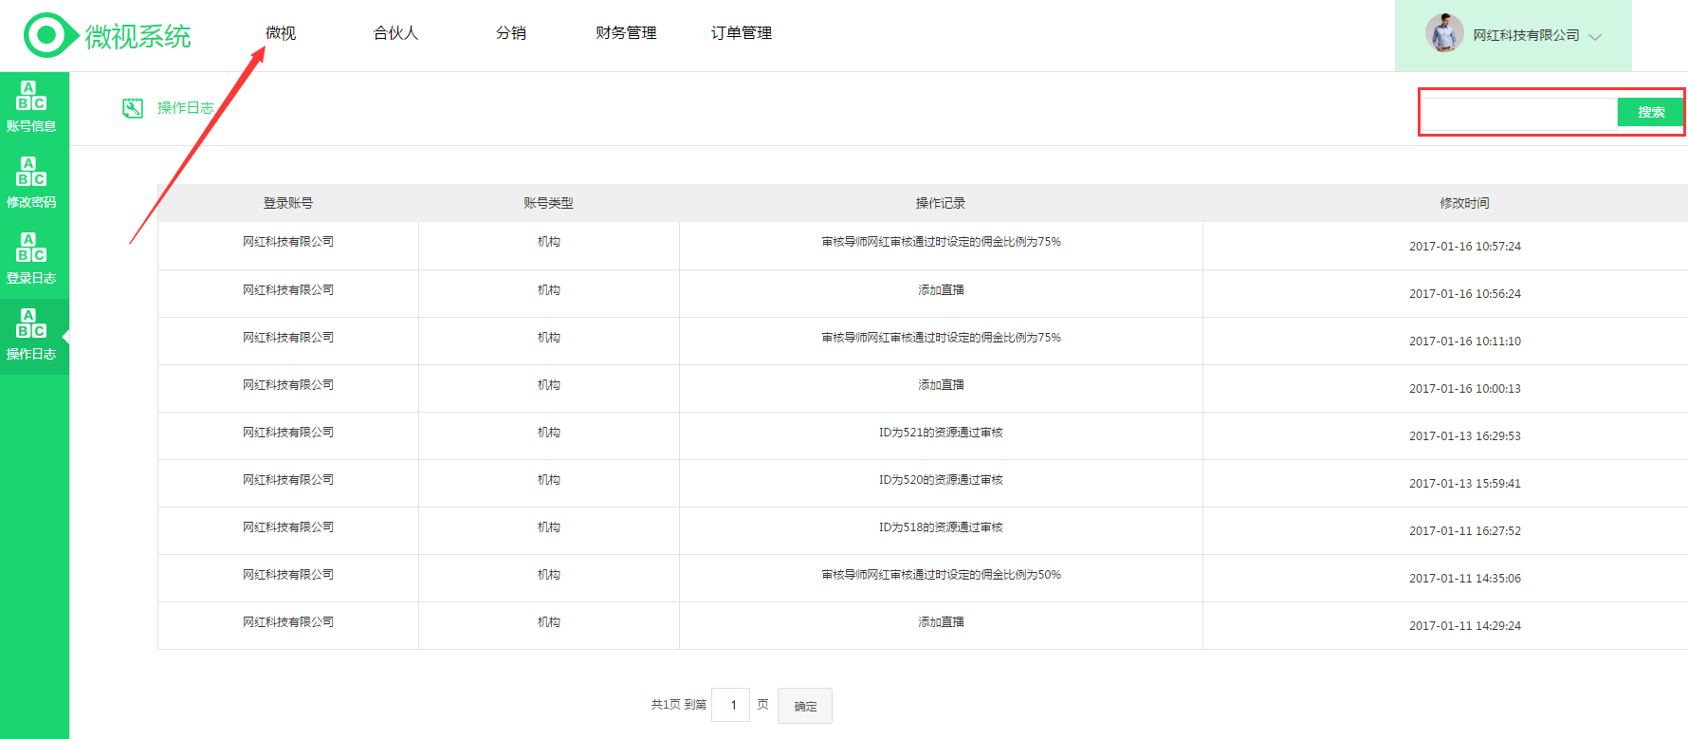Click the 网红科技有限公司 account name in header
Screen dimensions: 1688x739
coord(1526,35)
